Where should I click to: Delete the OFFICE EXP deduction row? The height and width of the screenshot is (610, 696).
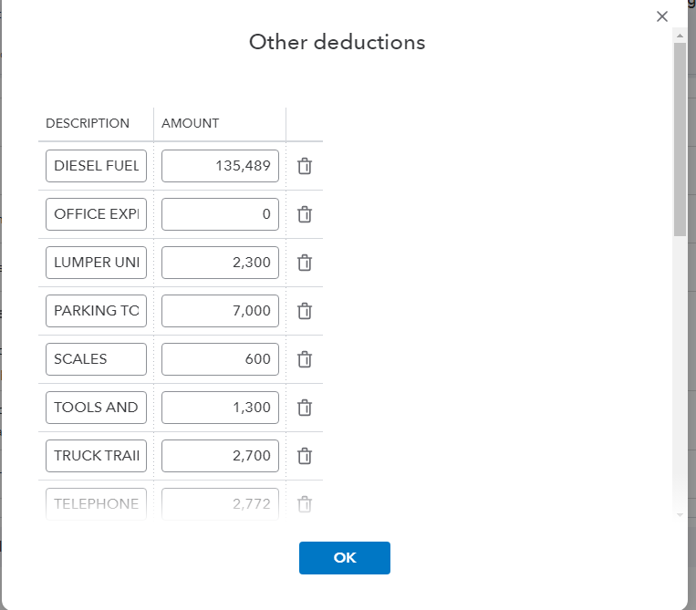click(305, 215)
